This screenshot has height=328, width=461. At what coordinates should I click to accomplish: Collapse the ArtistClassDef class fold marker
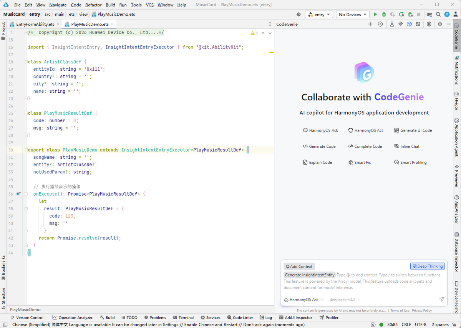(x=25, y=62)
